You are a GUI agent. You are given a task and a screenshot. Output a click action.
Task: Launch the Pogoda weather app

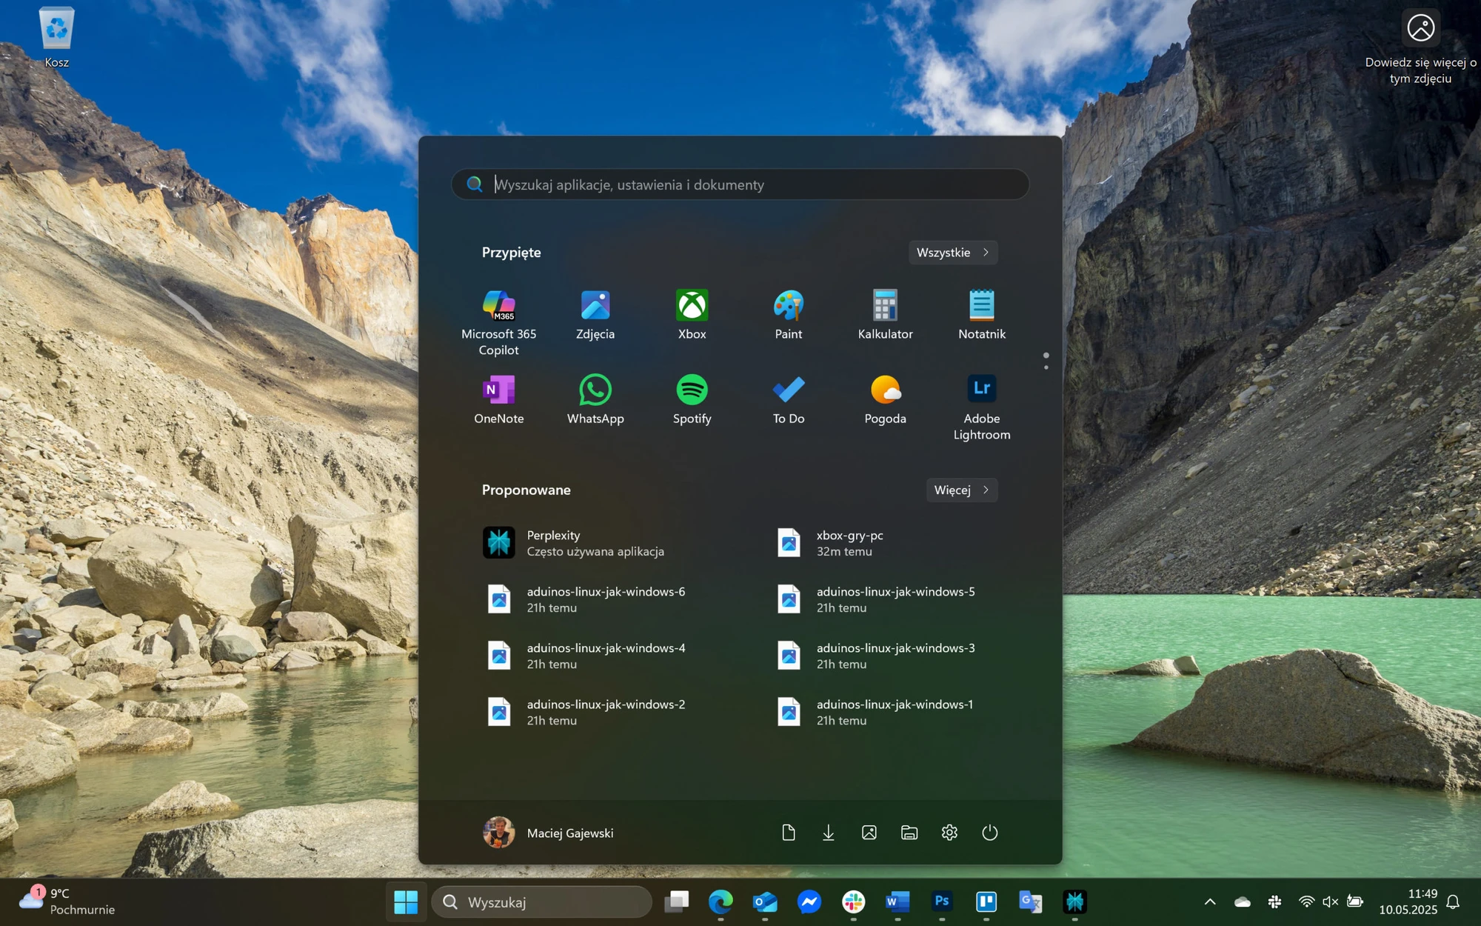point(885,400)
